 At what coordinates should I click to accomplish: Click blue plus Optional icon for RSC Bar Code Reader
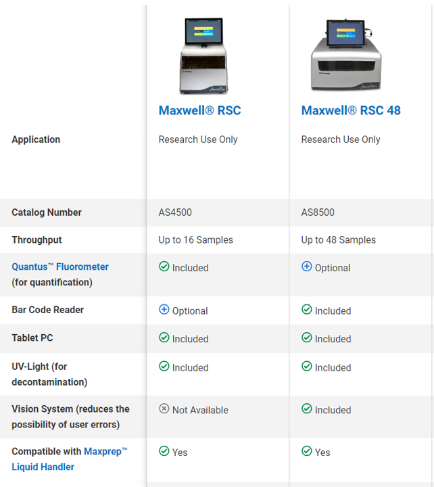(164, 310)
